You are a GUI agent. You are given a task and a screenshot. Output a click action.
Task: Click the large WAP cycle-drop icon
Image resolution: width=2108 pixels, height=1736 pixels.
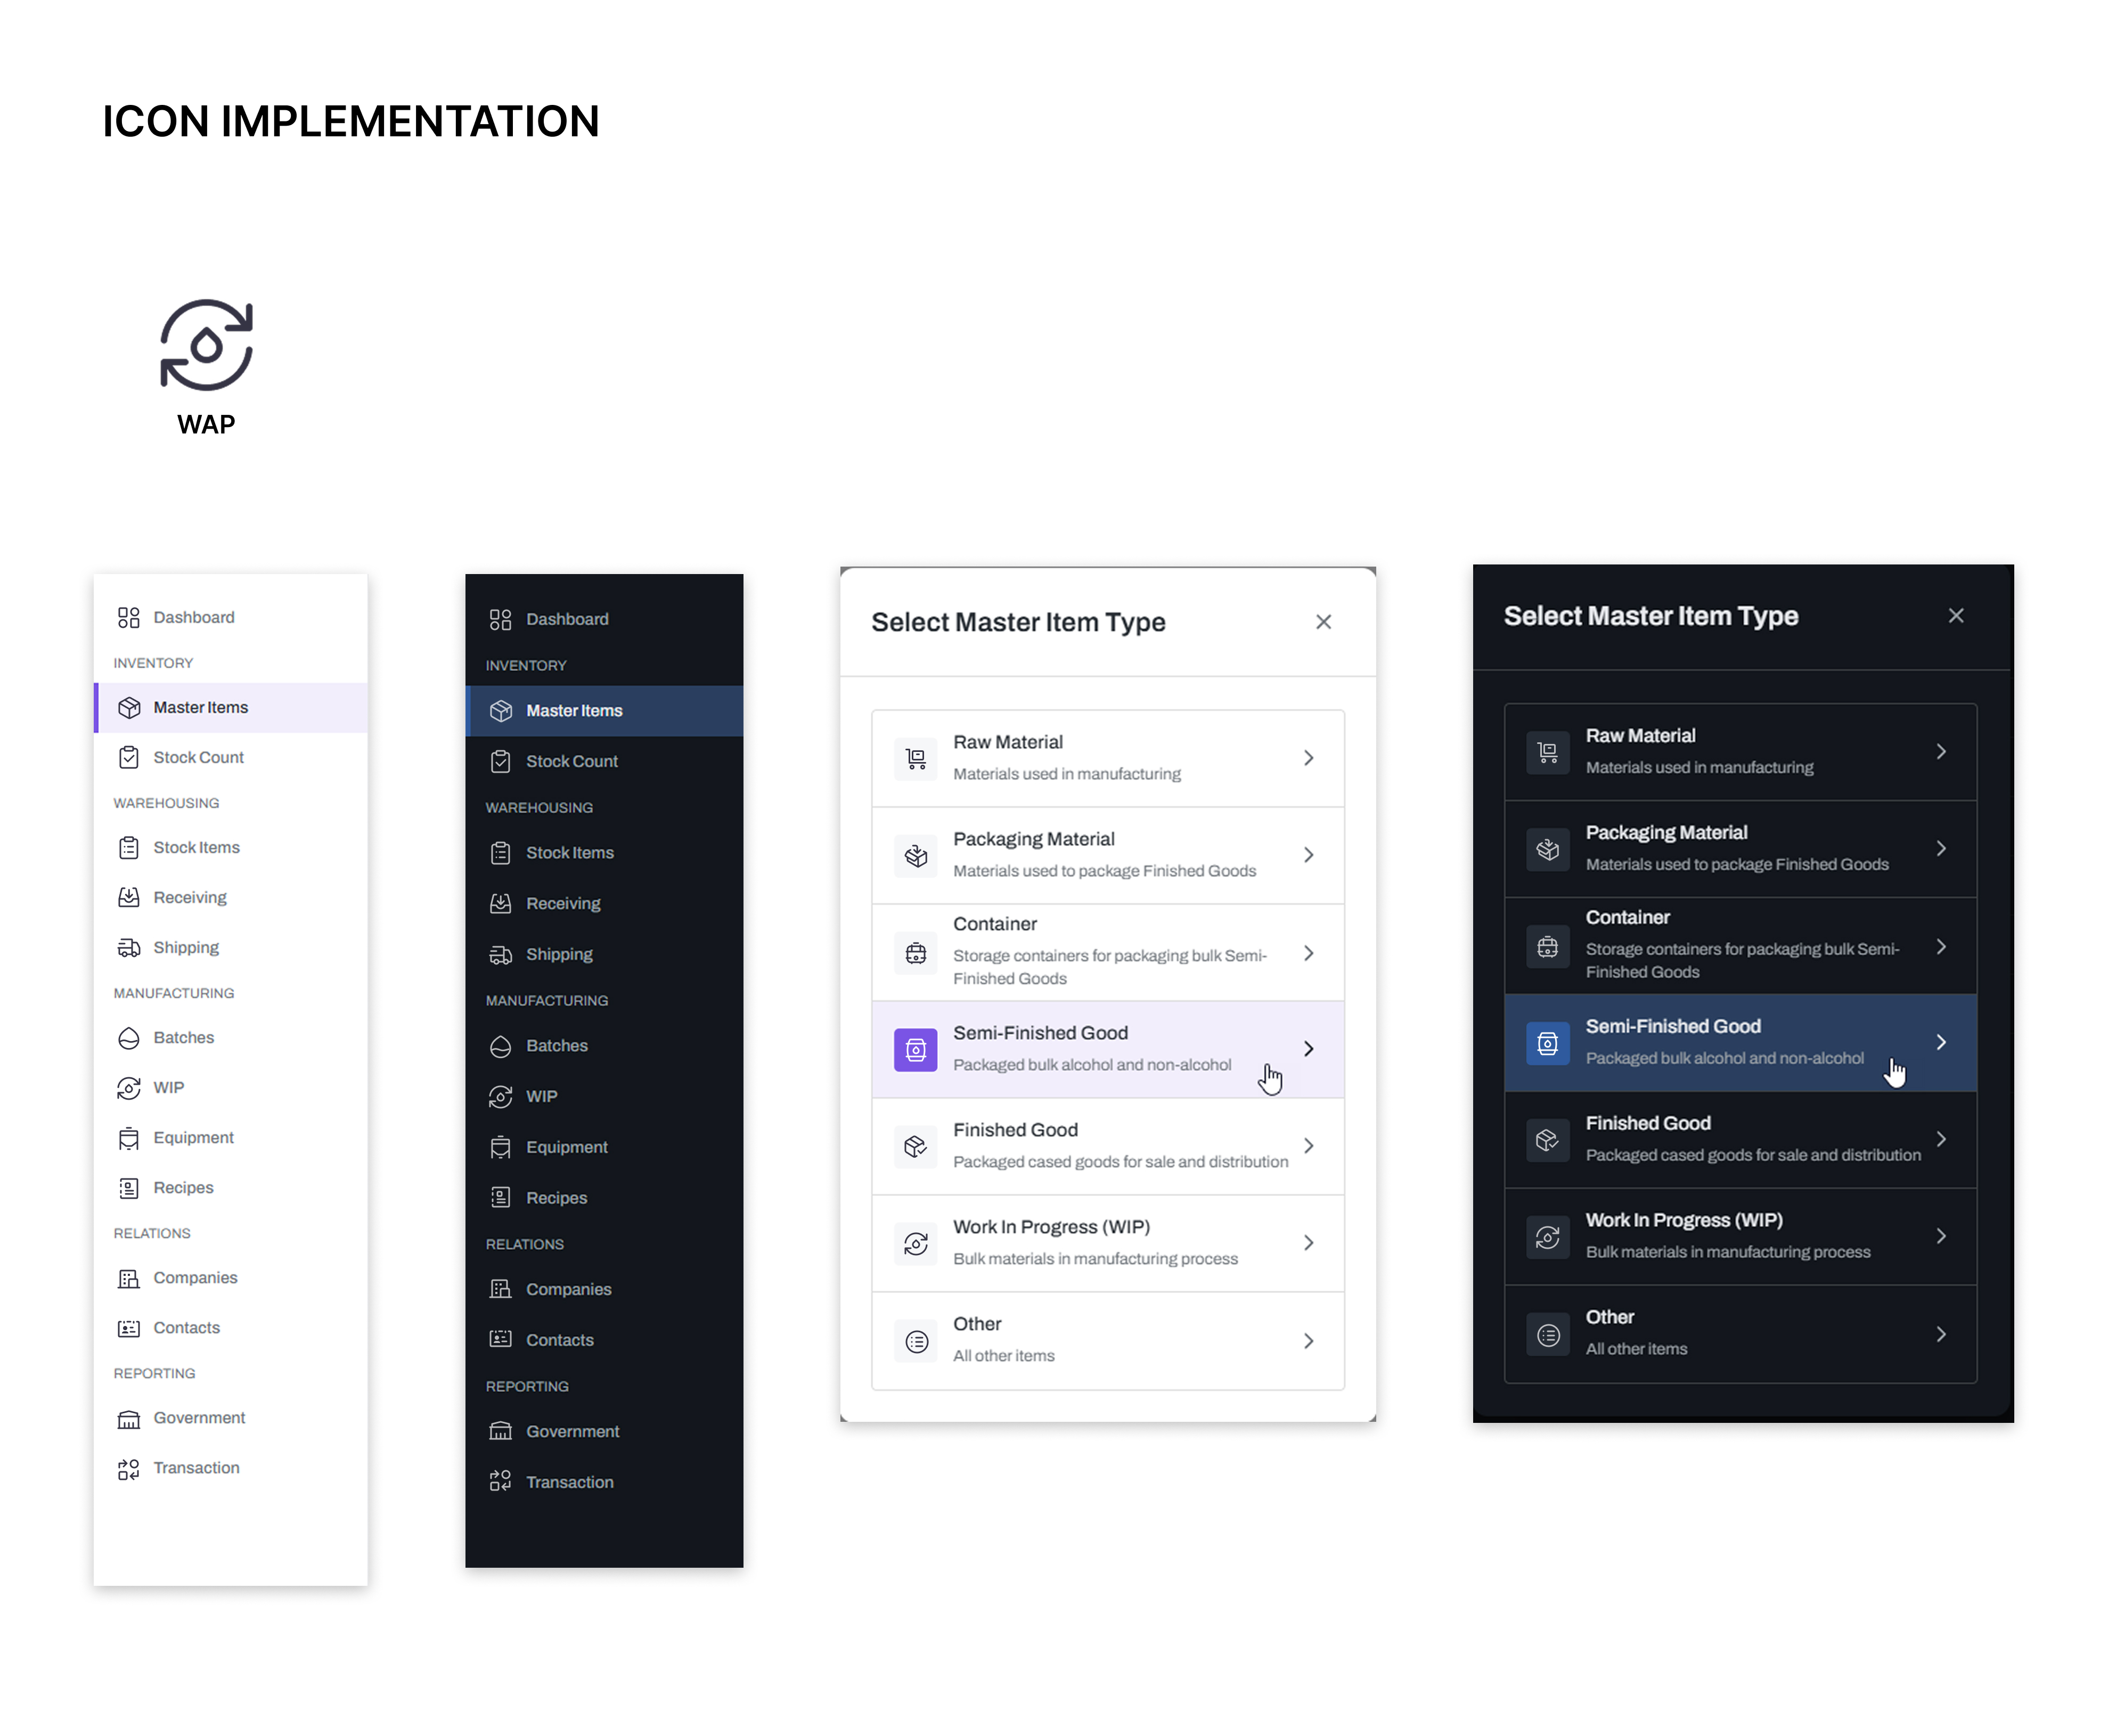coord(206,345)
